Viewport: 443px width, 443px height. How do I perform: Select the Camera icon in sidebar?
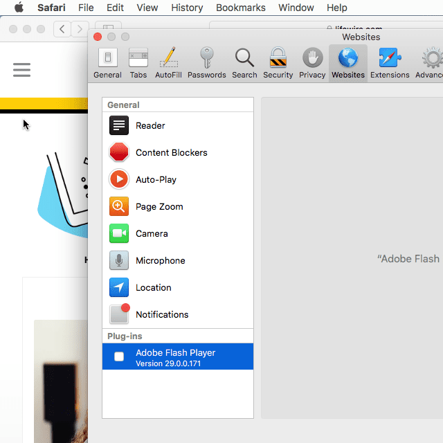point(119,233)
